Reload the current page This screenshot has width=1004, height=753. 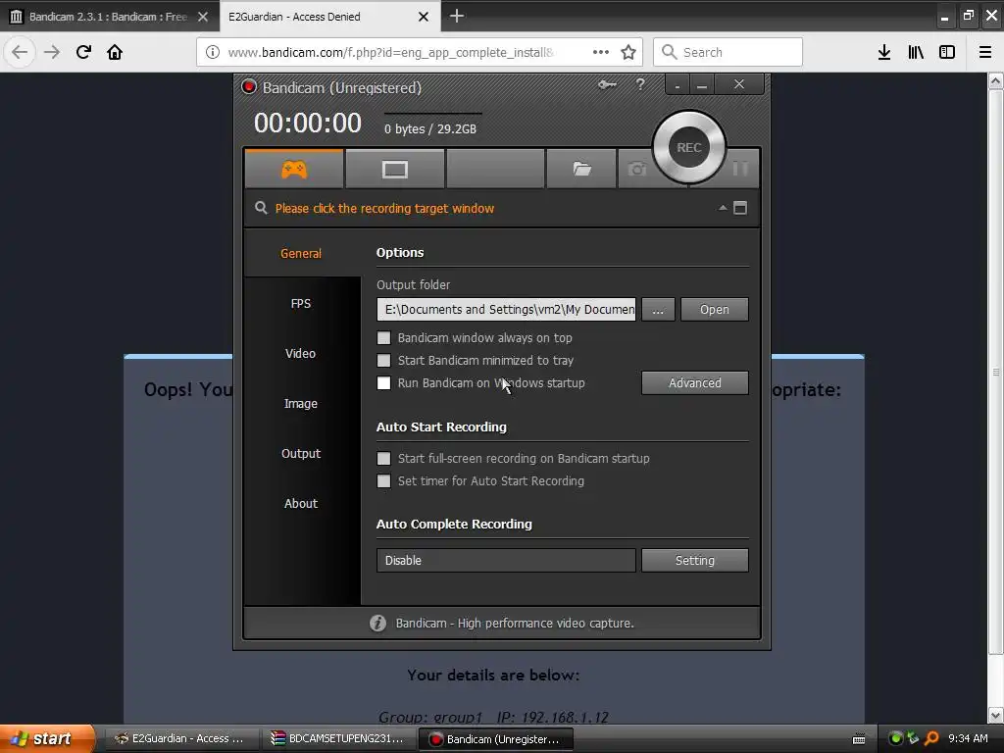coord(83,52)
